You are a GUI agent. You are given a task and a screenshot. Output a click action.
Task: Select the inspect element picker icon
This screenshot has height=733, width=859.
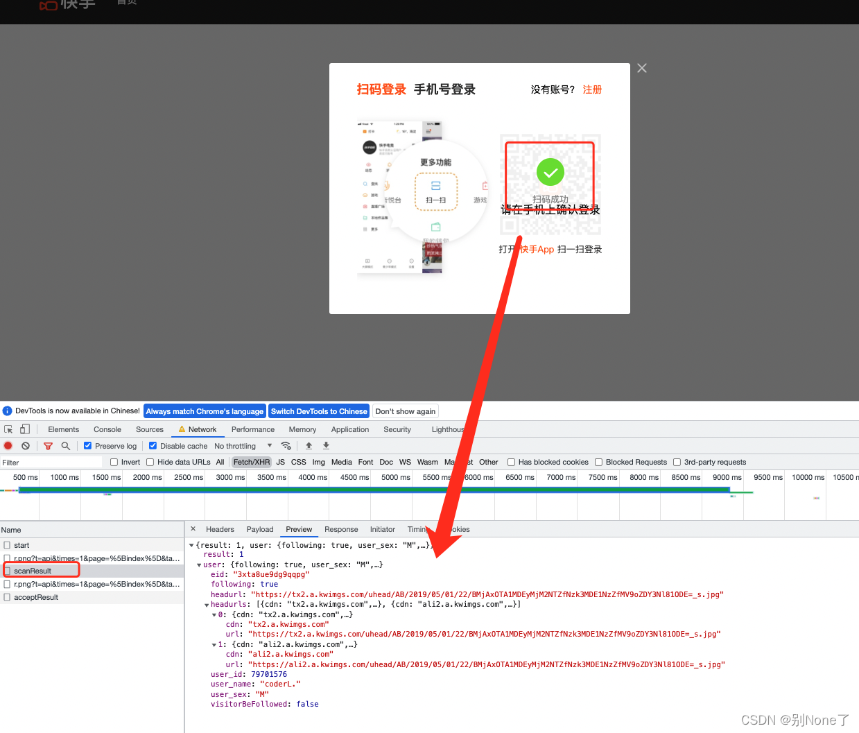(8, 429)
